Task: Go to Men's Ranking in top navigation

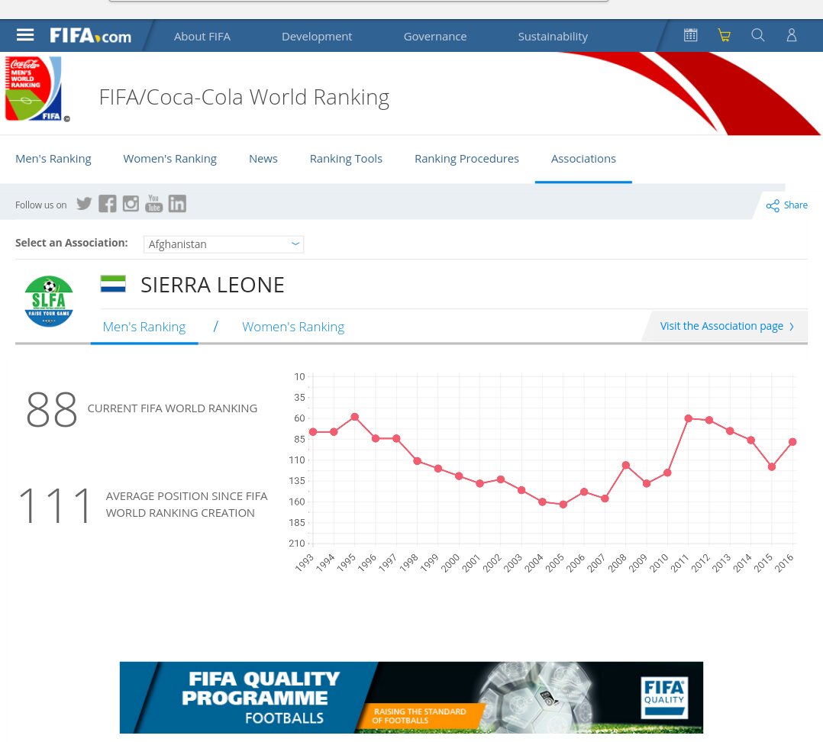Action: (53, 159)
